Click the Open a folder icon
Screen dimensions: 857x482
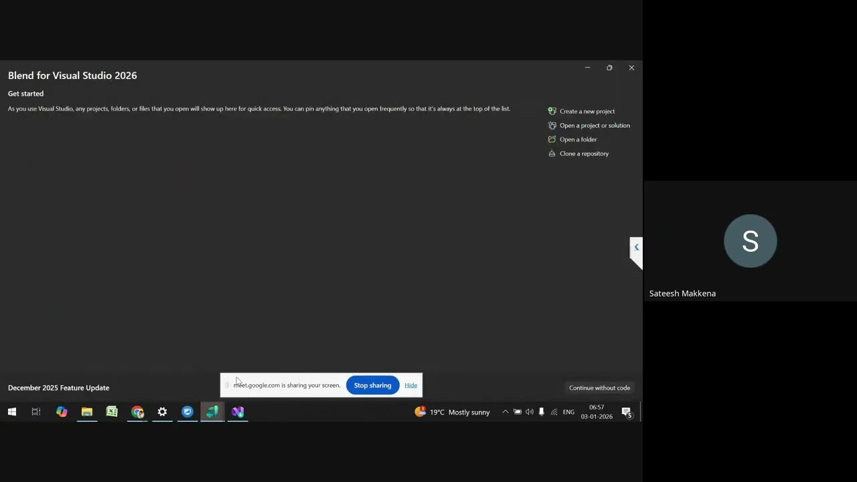[552, 139]
